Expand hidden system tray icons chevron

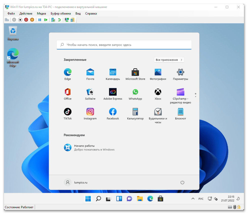[x=193, y=199]
